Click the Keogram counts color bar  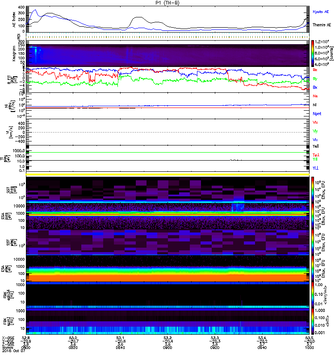click(313, 53)
